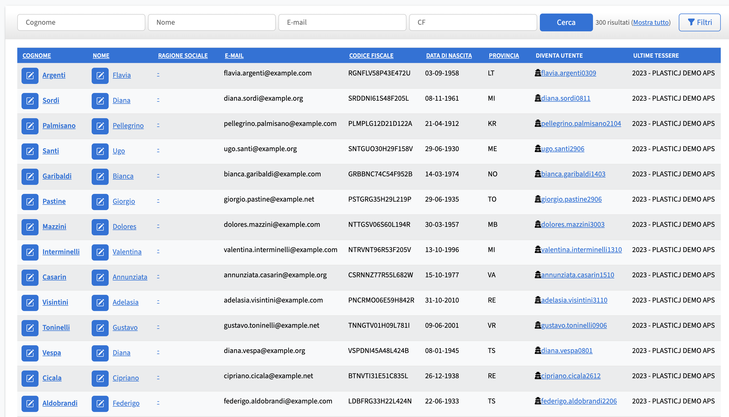729x417 pixels.
Task: Click edit icon beside surname Casarin
Action: [x=30, y=277]
